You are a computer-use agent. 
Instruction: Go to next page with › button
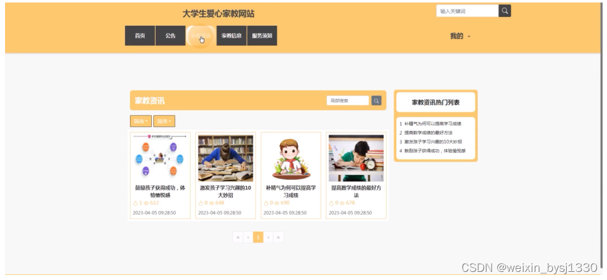[268, 237]
